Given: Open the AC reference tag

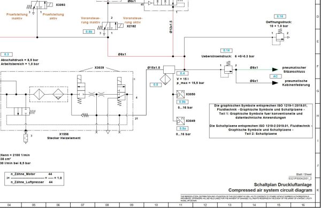Looking at the screenshot, I should pyautogui.click(x=276, y=76).
